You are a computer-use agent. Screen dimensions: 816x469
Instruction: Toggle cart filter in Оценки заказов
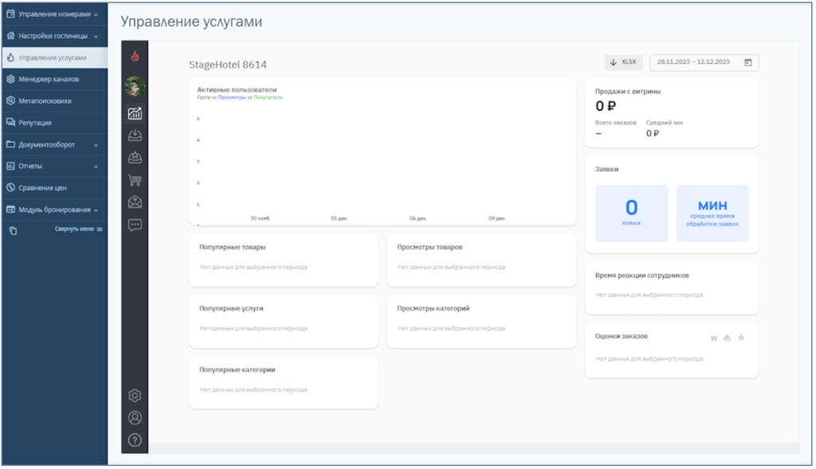[x=714, y=338]
